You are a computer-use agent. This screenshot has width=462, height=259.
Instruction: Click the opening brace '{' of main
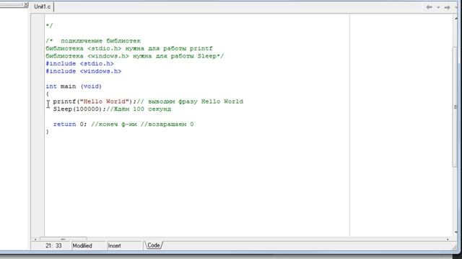pyautogui.click(x=47, y=94)
